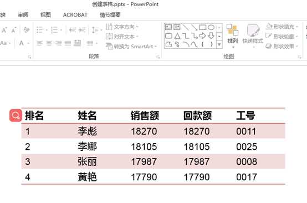Image resolution: width=307 pixels, height=203 pixels.
Task: Select the 李彪 name cell
Action: pyautogui.click(x=87, y=131)
